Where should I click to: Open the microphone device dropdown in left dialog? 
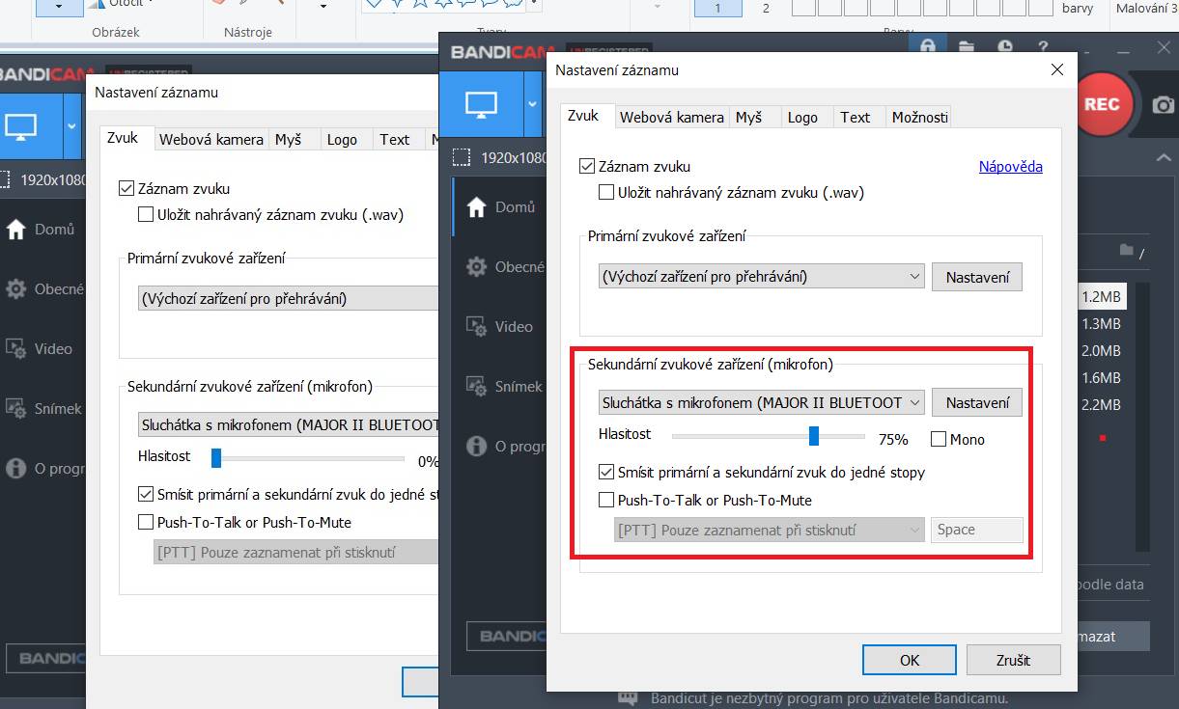coord(288,424)
